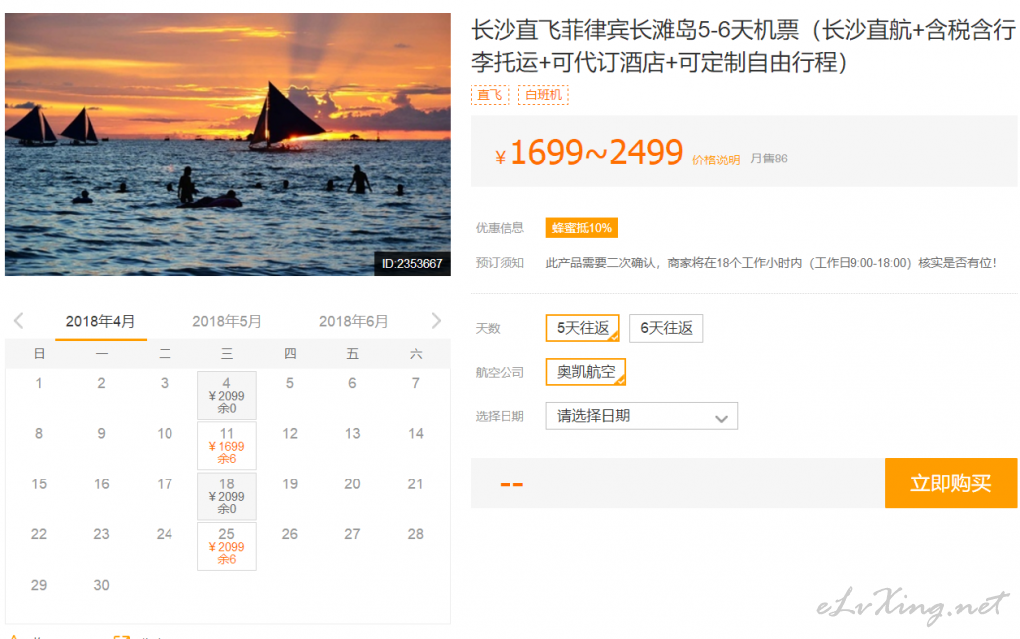The height and width of the screenshot is (639, 1020).
Task: Go to previous month with left arrow
Action: pyautogui.click(x=18, y=320)
